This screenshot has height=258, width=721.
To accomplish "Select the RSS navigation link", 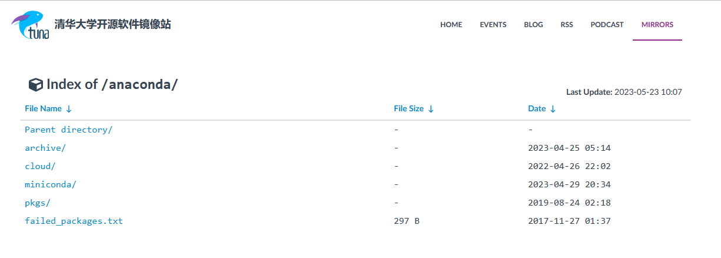I will pos(567,25).
